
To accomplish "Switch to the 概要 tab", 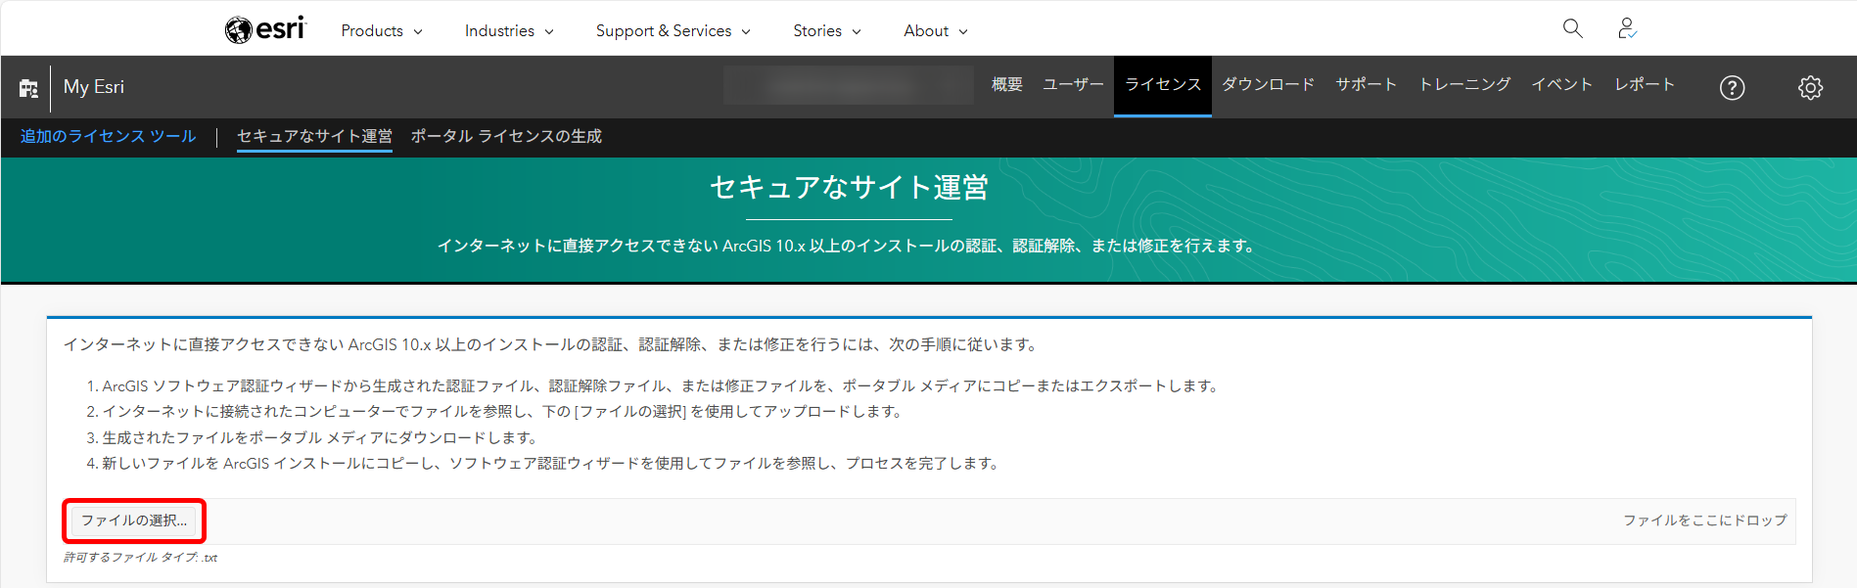I will tap(1006, 85).
